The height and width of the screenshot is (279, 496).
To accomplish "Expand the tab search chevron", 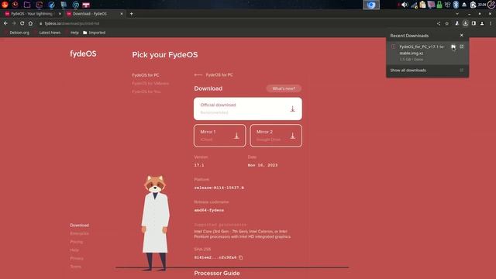I will click(457, 14).
